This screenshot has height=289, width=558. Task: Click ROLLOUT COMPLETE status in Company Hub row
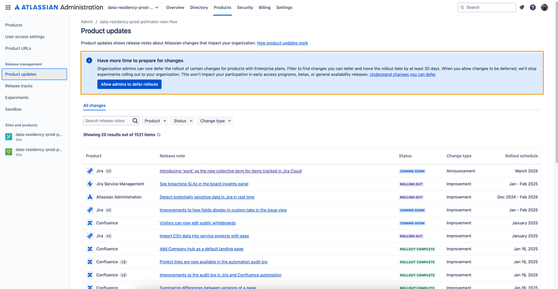click(417, 249)
